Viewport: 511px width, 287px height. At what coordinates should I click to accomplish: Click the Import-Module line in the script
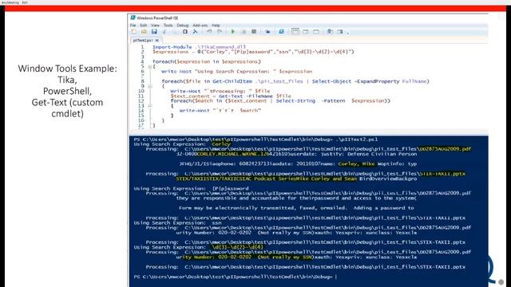199,47
